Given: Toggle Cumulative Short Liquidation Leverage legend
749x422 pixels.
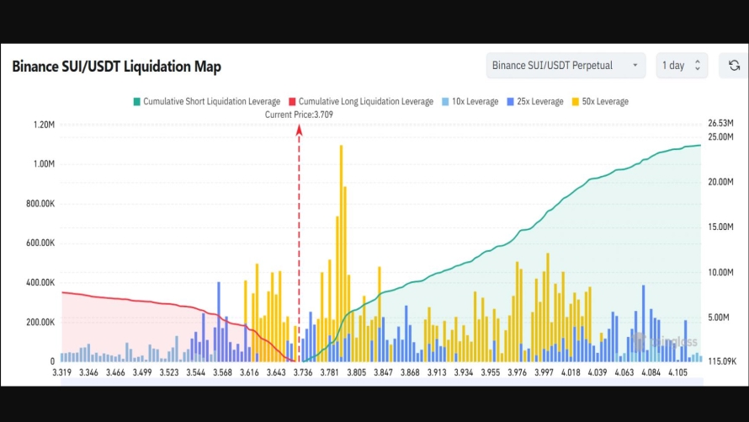Looking at the screenshot, I should (207, 101).
